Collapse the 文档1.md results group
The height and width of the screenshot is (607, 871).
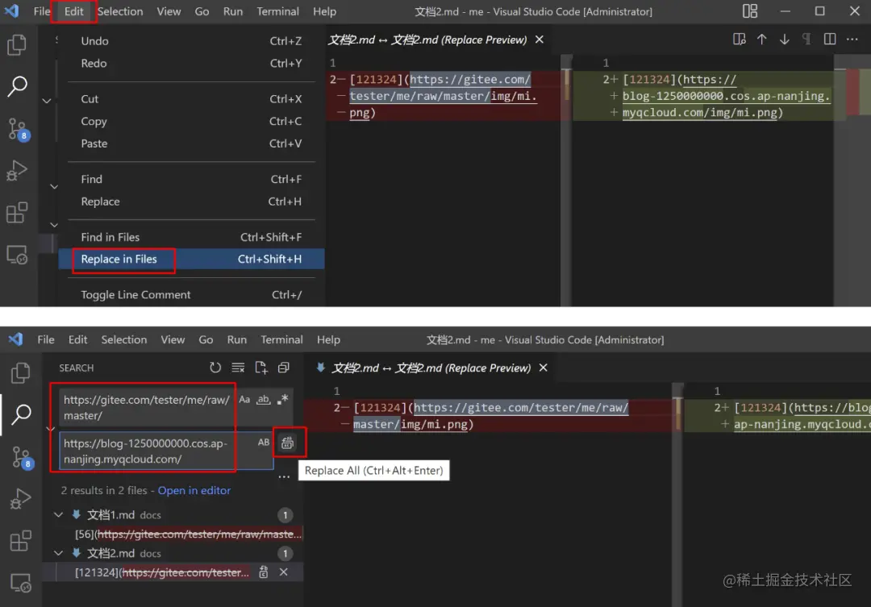[x=58, y=515]
